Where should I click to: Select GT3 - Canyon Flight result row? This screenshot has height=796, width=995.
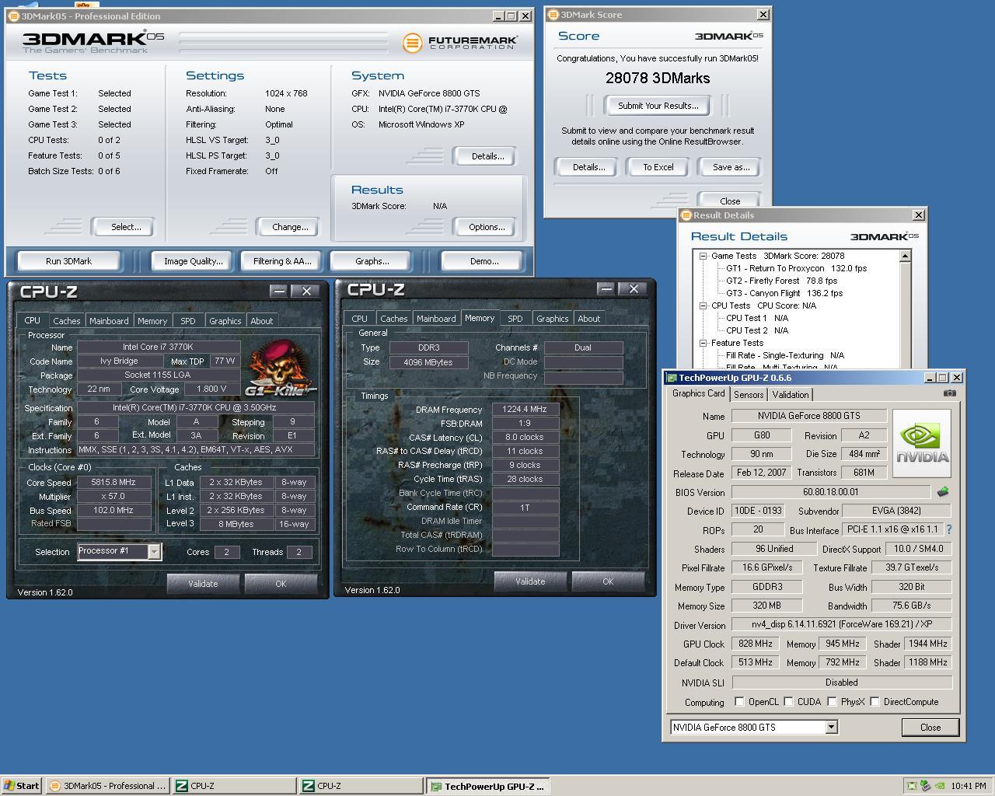coord(784,293)
